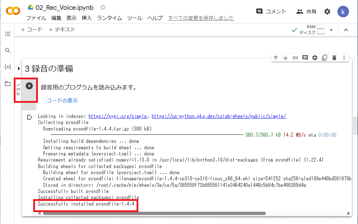Image resolution: width=358 pixels, height=224 pixels.
Task: Open the 共有 share dialog
Action: click(306, 12)
